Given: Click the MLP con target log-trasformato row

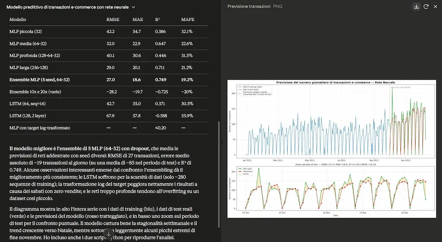Looking at the screenshot, I should pyautogui.click(x=109, y=128).
